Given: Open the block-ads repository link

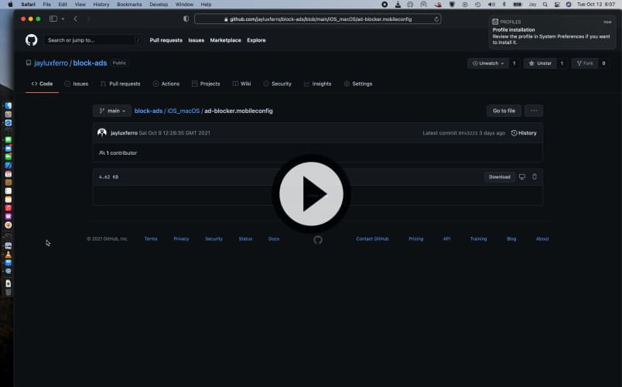Looking at the screenshot, I should click(90, 63).
